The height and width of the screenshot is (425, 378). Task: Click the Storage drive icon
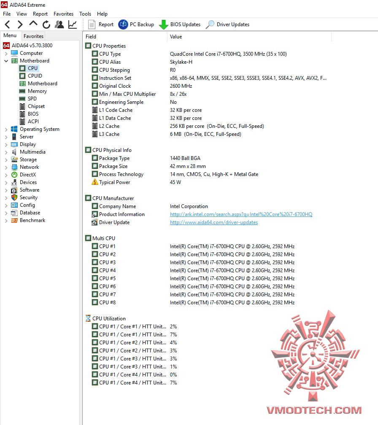[x=14, y=160]
